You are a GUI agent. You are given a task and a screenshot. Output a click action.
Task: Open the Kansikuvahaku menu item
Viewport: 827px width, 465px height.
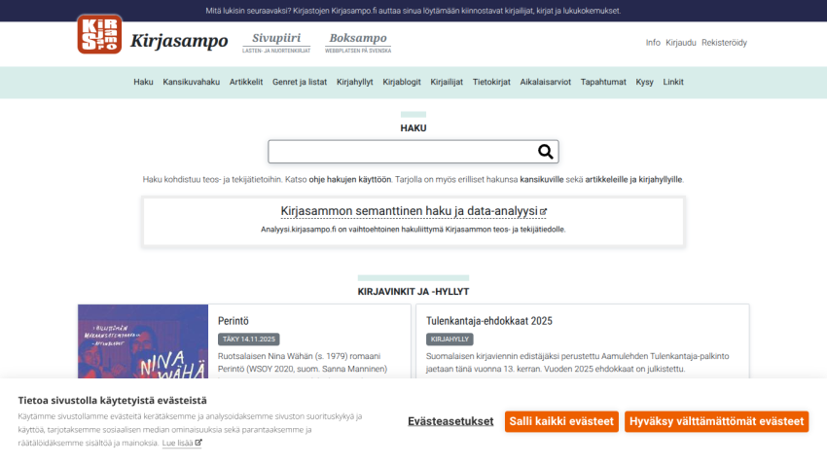click(x=192, y=82)
